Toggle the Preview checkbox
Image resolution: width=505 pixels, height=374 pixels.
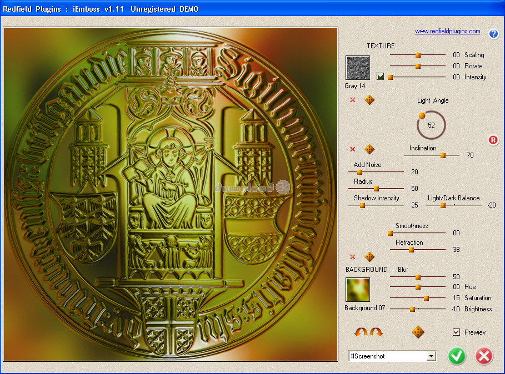(x=456, y=332)
